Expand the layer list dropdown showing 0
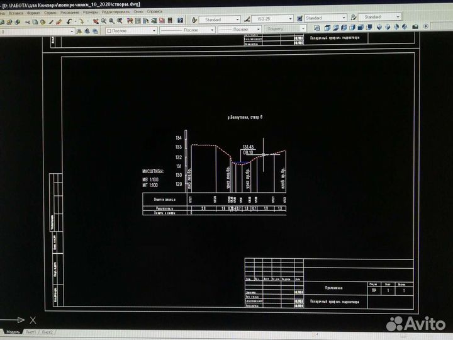This screenshot has height=340, width=453. (x=72, y=31)
